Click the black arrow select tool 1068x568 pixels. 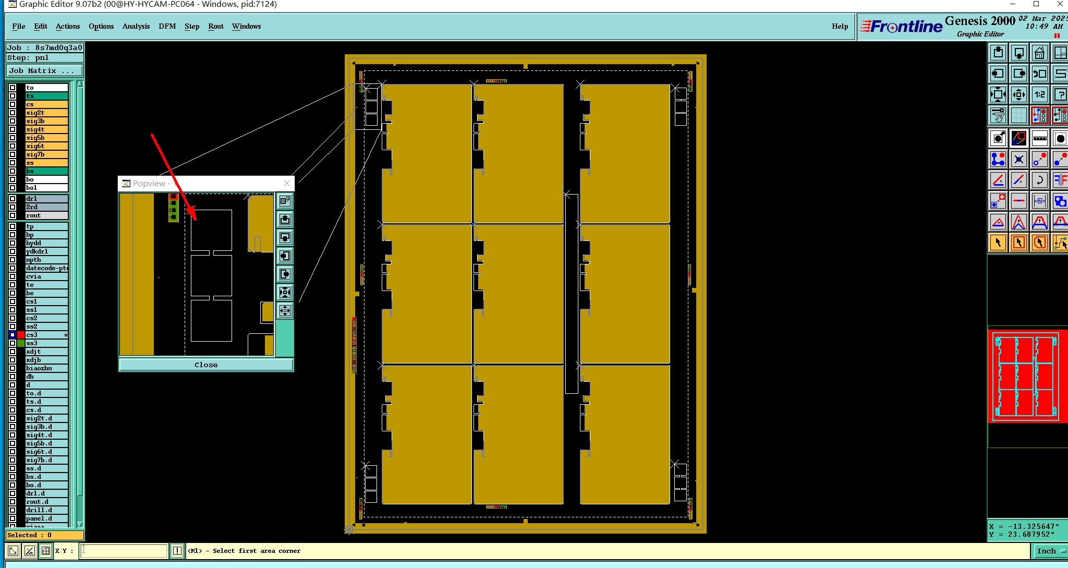click(998, 243)
